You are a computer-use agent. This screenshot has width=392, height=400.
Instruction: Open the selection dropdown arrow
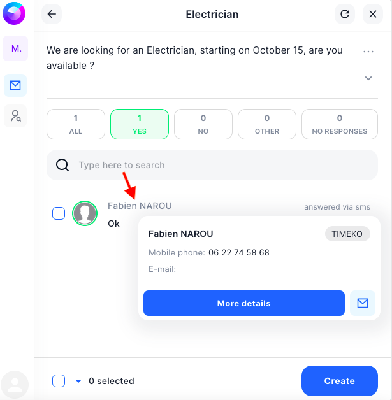point(78,381)
